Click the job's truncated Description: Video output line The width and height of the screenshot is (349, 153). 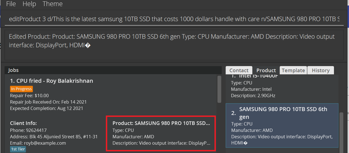161,143
